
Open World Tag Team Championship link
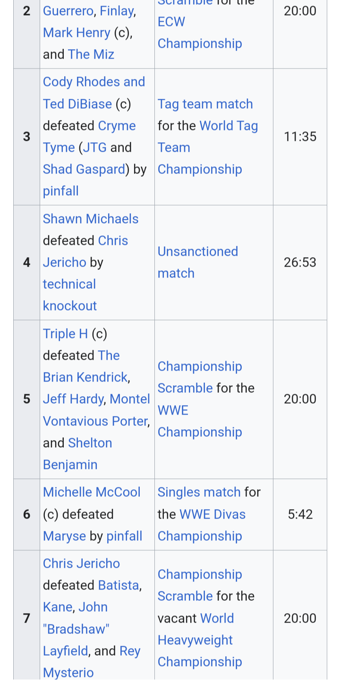coord(208,147)
